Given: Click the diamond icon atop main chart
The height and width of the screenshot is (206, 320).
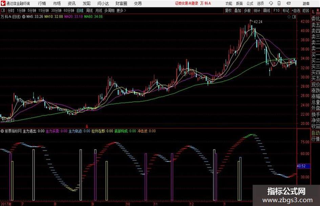Looking at the screenshot, I should click(289, 17).
